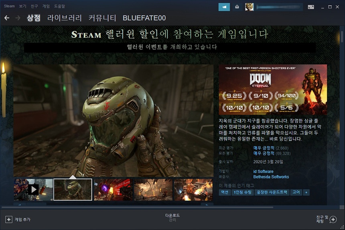Screen dimensions: 345x230
Task: Expand more tags with plus button
Action: pos(306,192)
